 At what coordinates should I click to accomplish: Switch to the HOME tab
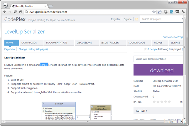tap(11, 43)
